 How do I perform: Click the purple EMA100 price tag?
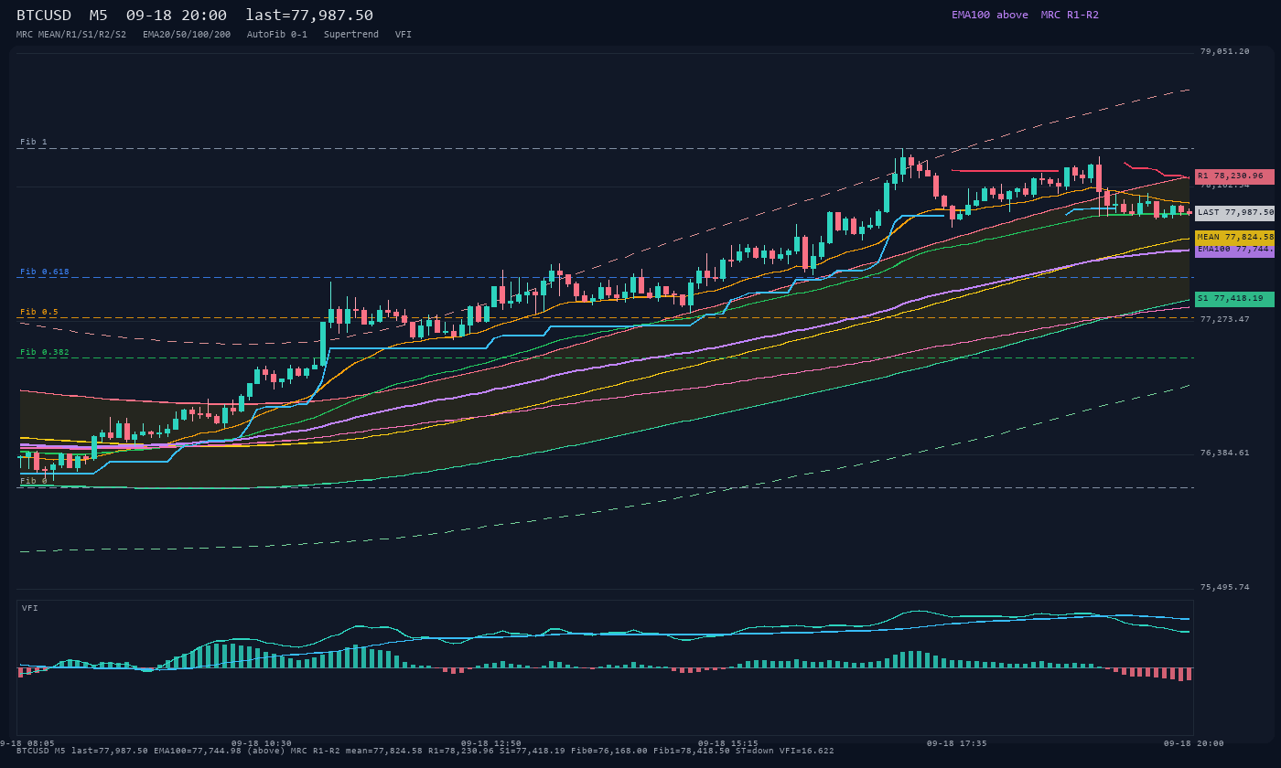pos(1233,250)
